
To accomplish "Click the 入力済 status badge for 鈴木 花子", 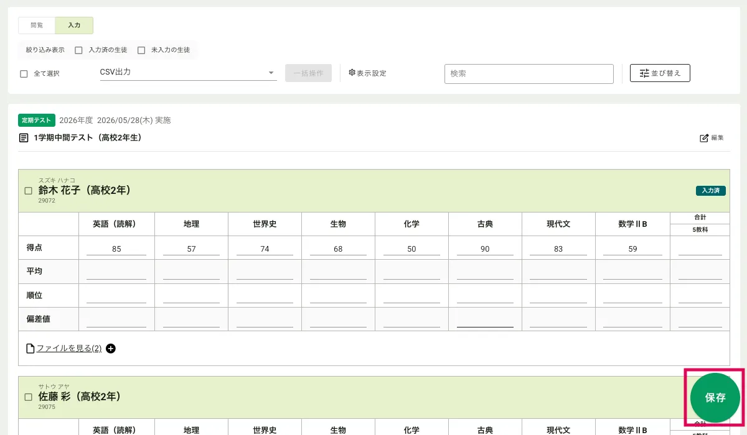I will pos(710,191).
